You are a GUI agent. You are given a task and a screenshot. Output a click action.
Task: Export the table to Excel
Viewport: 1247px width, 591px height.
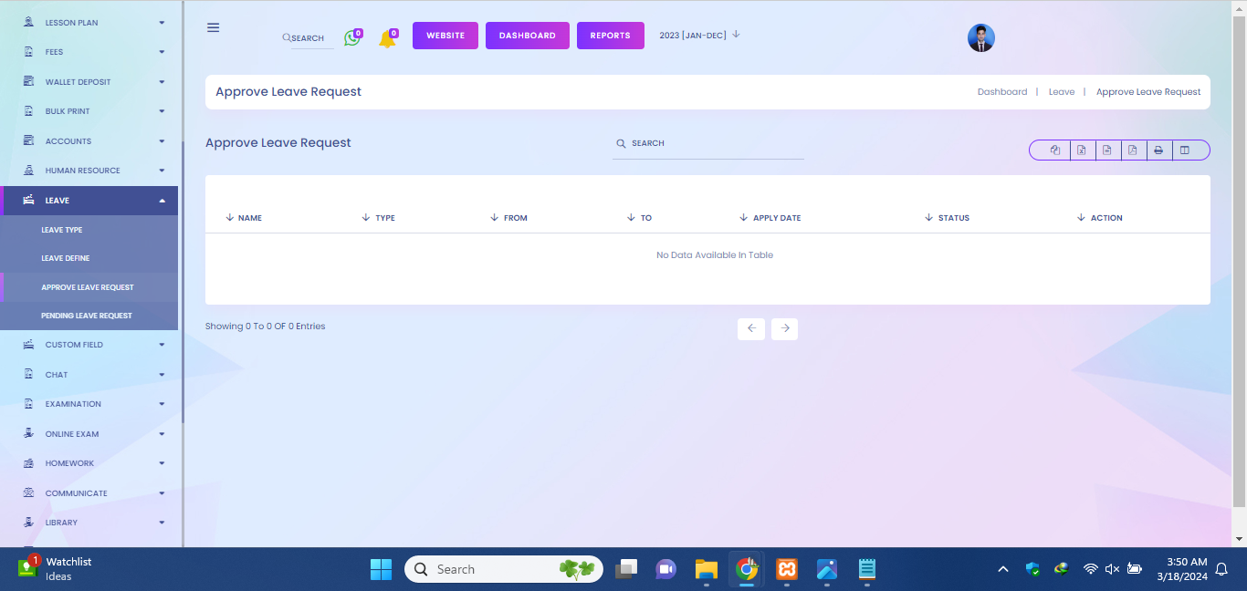[x=1081, y=150]
